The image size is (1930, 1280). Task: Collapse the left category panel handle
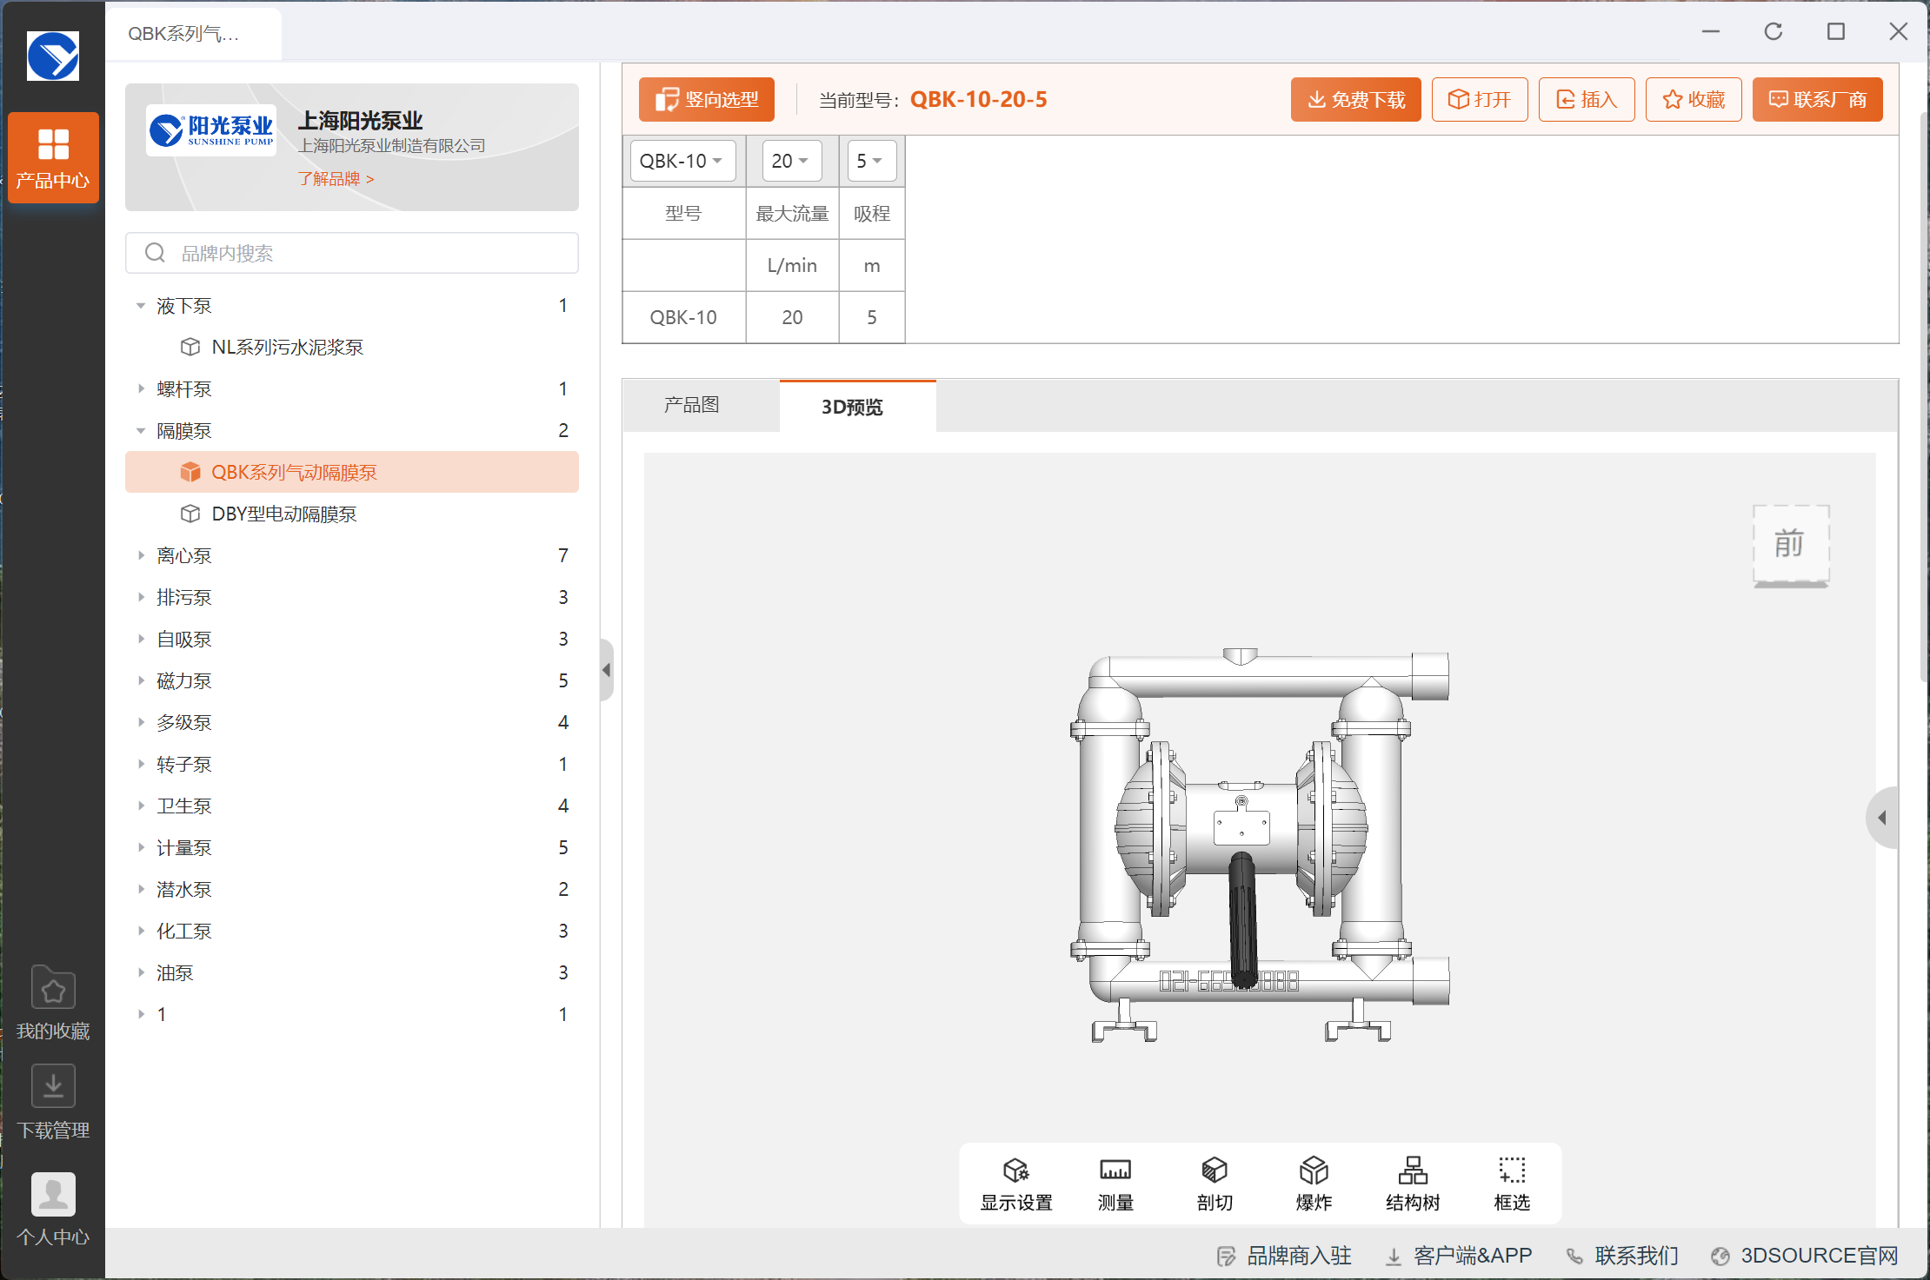pyautogui.click(x=607, y=670)
